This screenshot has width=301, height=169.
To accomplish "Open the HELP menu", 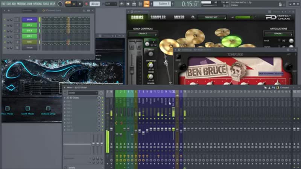I will [x=52, y=4].
